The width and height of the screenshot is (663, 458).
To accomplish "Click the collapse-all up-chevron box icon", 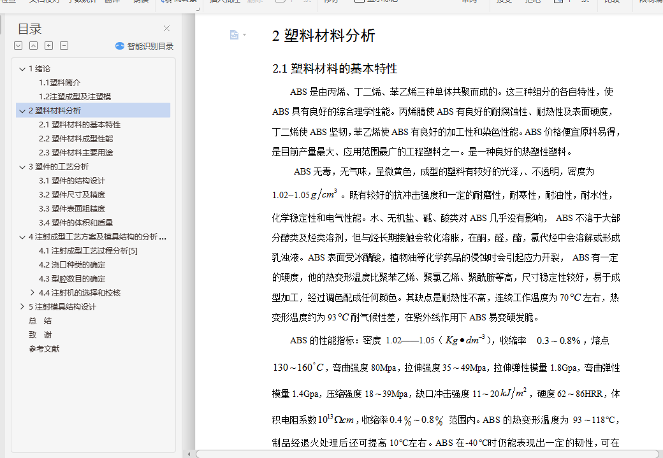I will coord(33,46).
